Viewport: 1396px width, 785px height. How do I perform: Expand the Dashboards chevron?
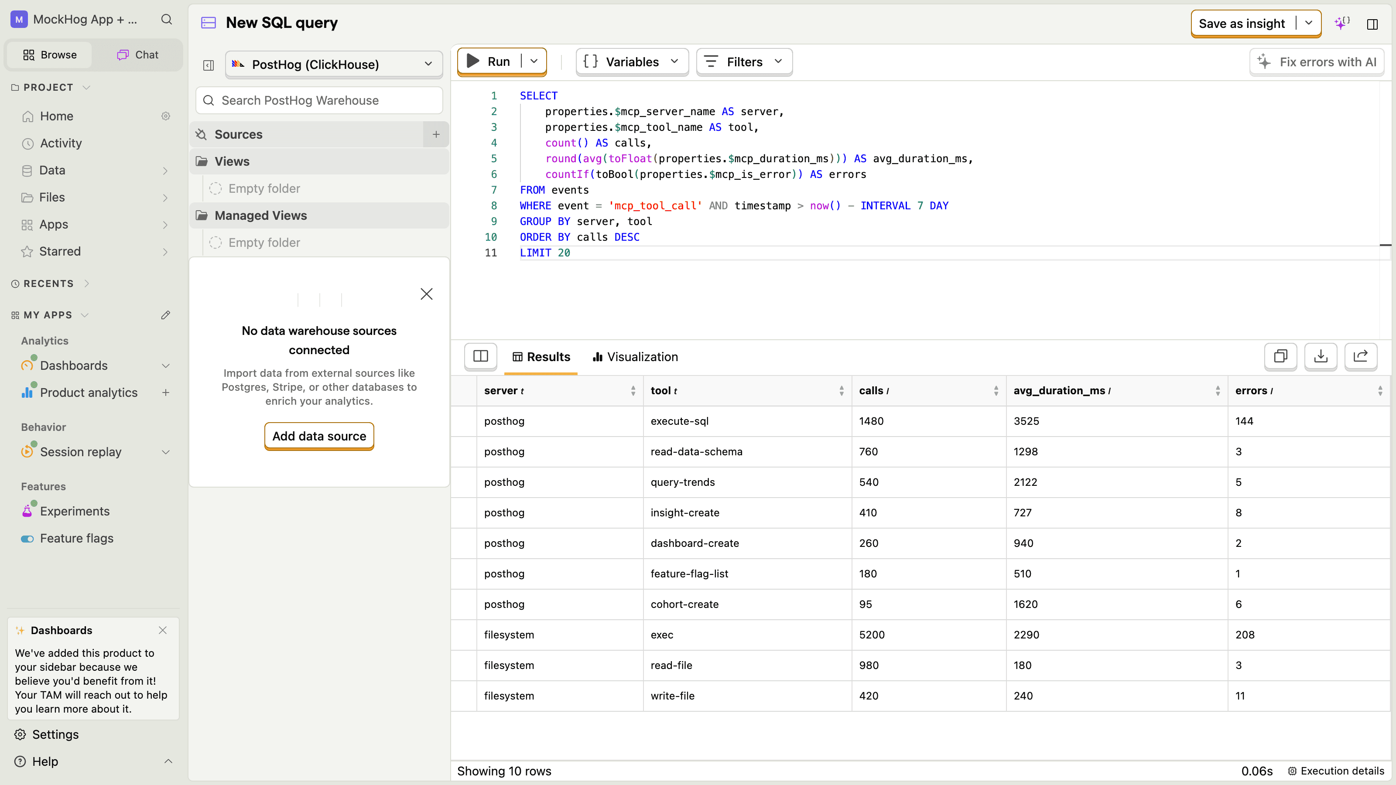click(x=166, y=366)
